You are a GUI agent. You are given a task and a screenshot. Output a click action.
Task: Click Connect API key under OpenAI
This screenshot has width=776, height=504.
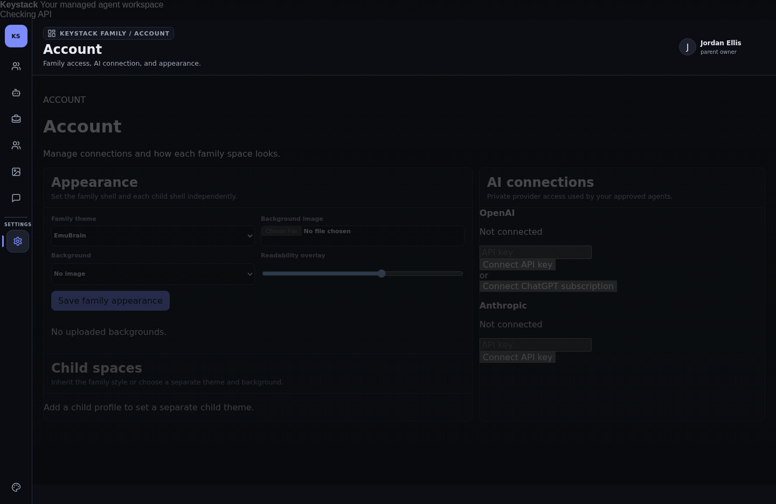517,264
